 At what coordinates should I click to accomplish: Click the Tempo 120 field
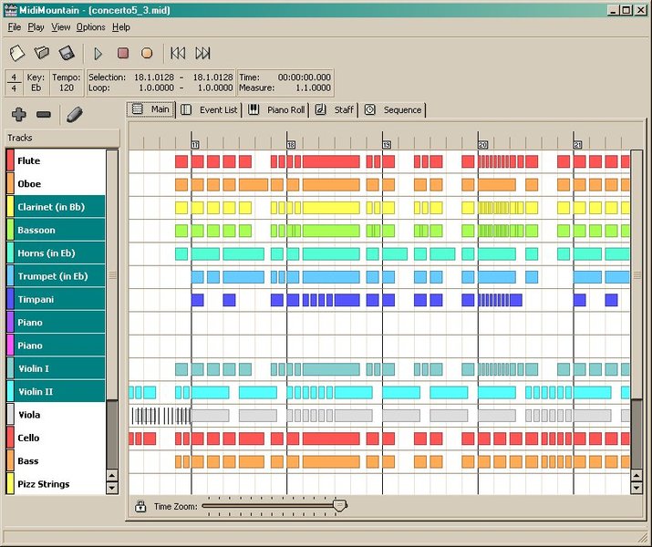point(67,83)
